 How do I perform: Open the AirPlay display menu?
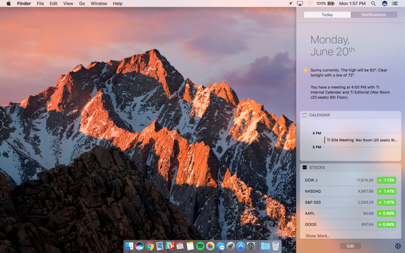point(300,4)
